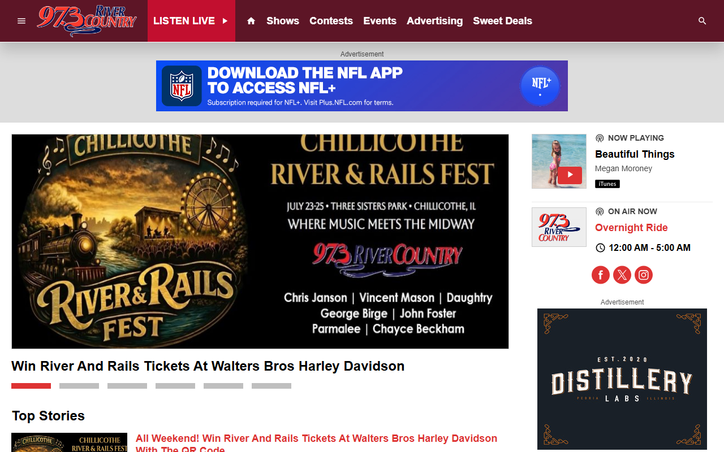Viewport: 724px width, 452px height.
Task: Open the hamburger menu icon
Action: (21, 21)
